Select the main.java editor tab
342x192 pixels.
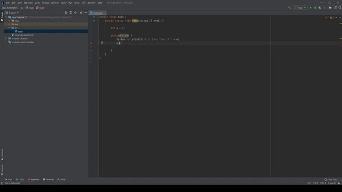tap(97, 13)
